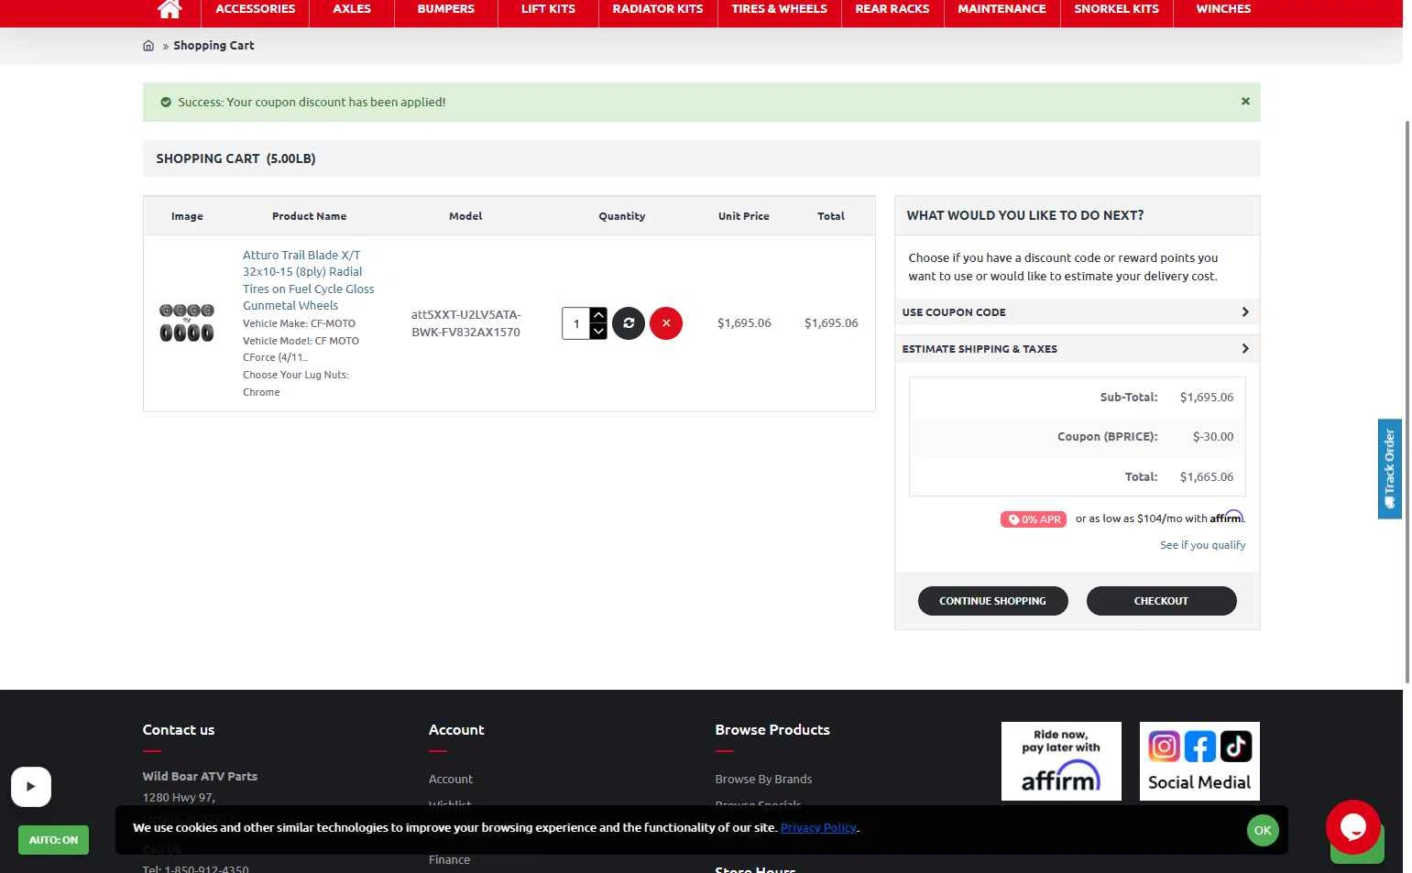
Task: Click the Continue Shopping button
Action: click(992, 601)
